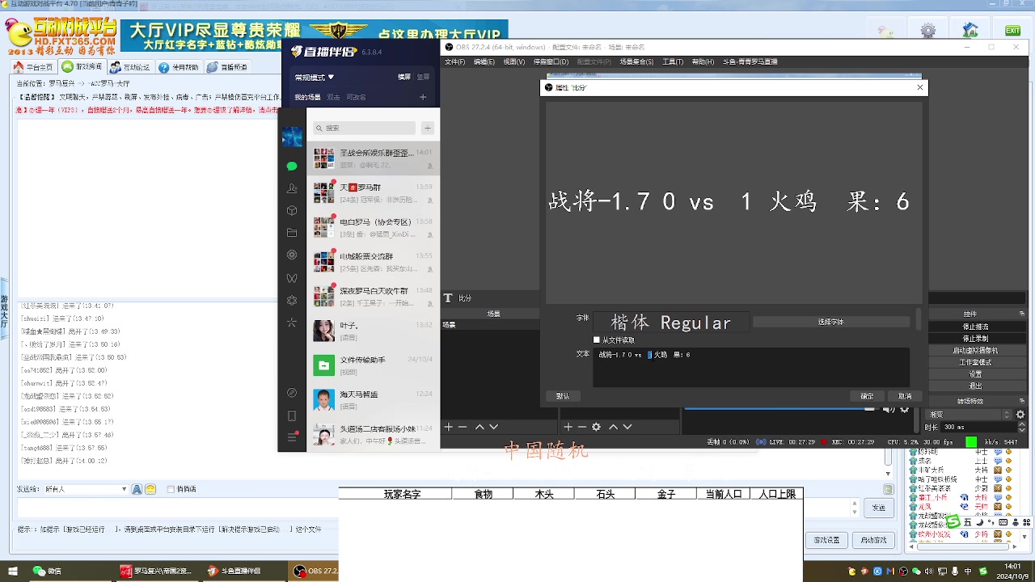Click 停止推流 in OBS controls
This screenshot has width=1035, height=582.
click(x=975, y=327)
